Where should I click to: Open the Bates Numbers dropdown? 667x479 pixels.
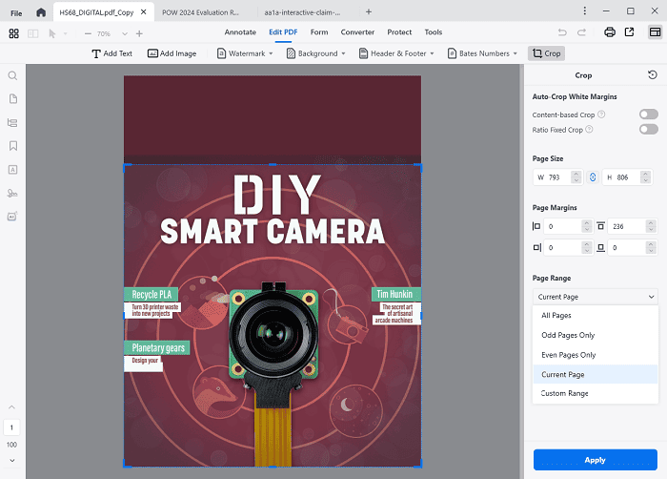(484, 53)
